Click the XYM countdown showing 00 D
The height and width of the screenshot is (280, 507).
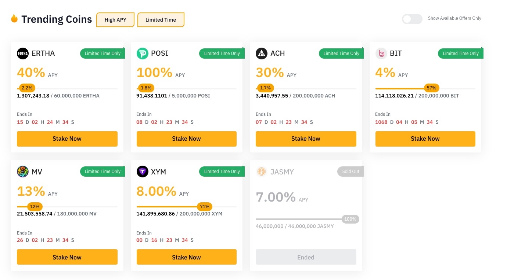pyautogui.click(x=165, y=240)
